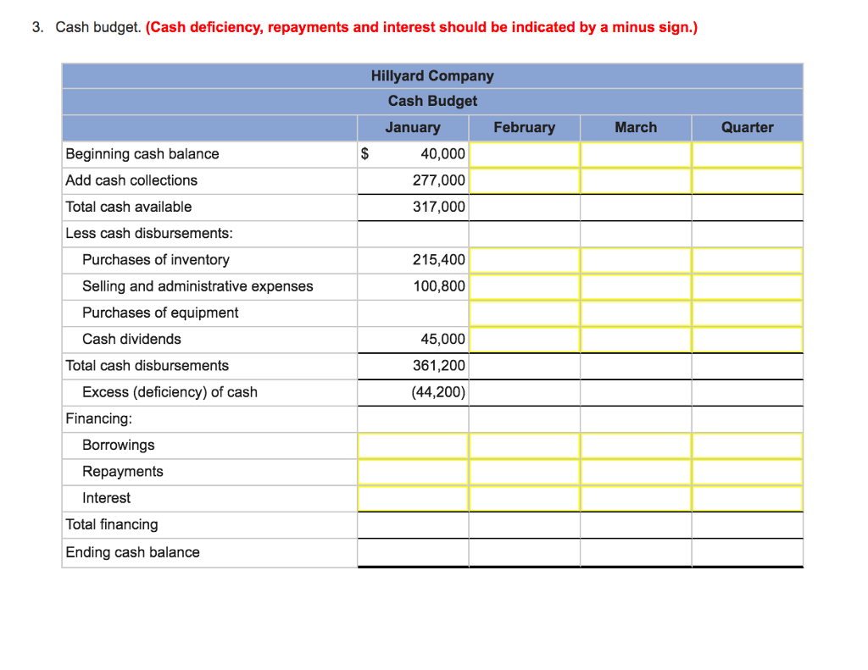
Task: Select February Add cash collections field
Action: (524, 180)
